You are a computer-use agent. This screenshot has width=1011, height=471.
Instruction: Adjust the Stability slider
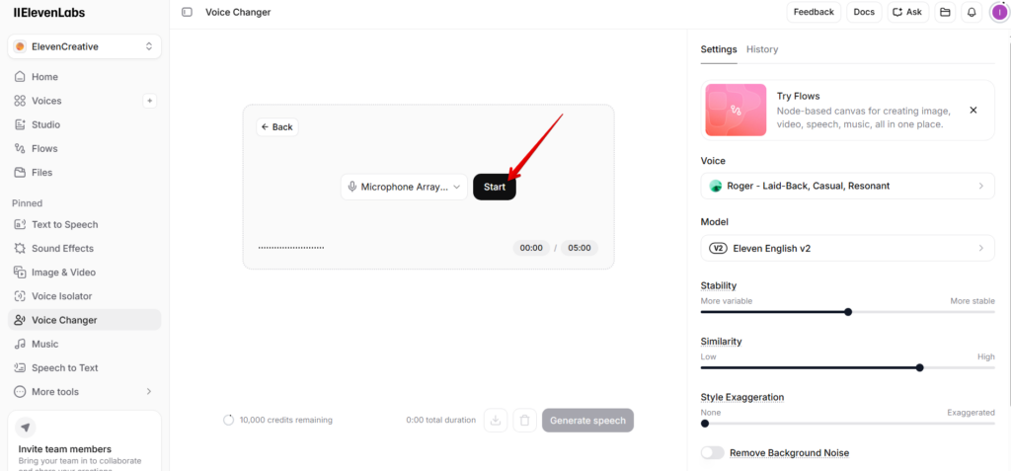[847, 312]
